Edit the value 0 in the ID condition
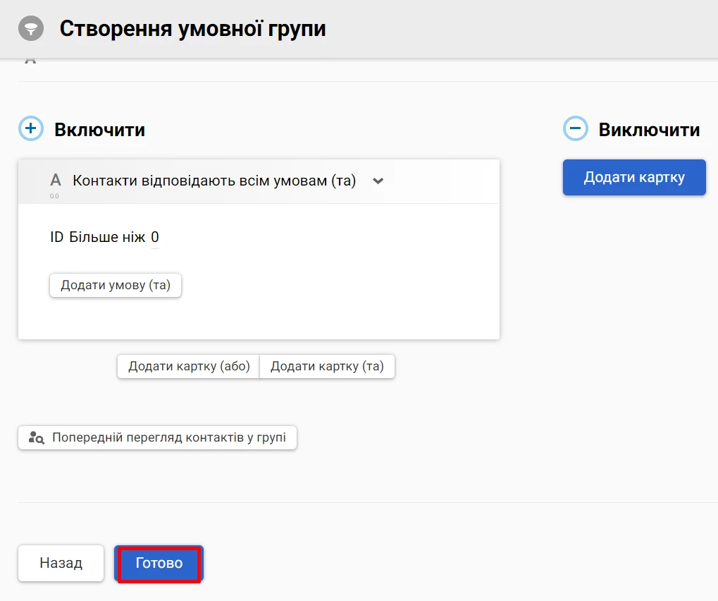Screen dimensions: 718x601 (155, 238)
